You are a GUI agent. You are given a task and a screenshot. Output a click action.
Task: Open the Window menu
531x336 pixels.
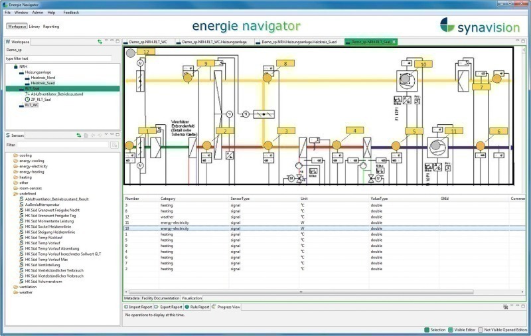21,12
